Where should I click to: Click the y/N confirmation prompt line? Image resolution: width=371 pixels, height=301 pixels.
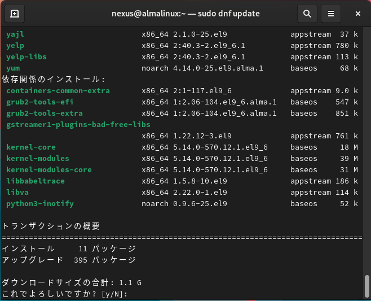pos(65,294)
